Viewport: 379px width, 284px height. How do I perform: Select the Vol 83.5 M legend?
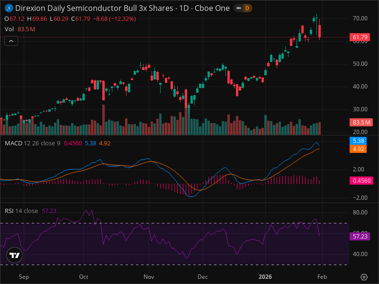20,29
